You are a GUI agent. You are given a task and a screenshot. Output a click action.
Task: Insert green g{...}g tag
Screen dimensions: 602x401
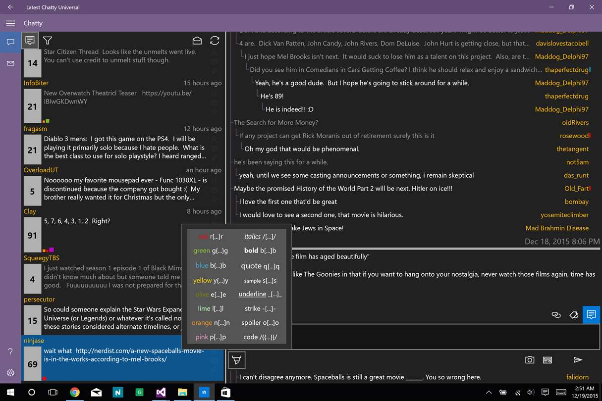[211, 251]
